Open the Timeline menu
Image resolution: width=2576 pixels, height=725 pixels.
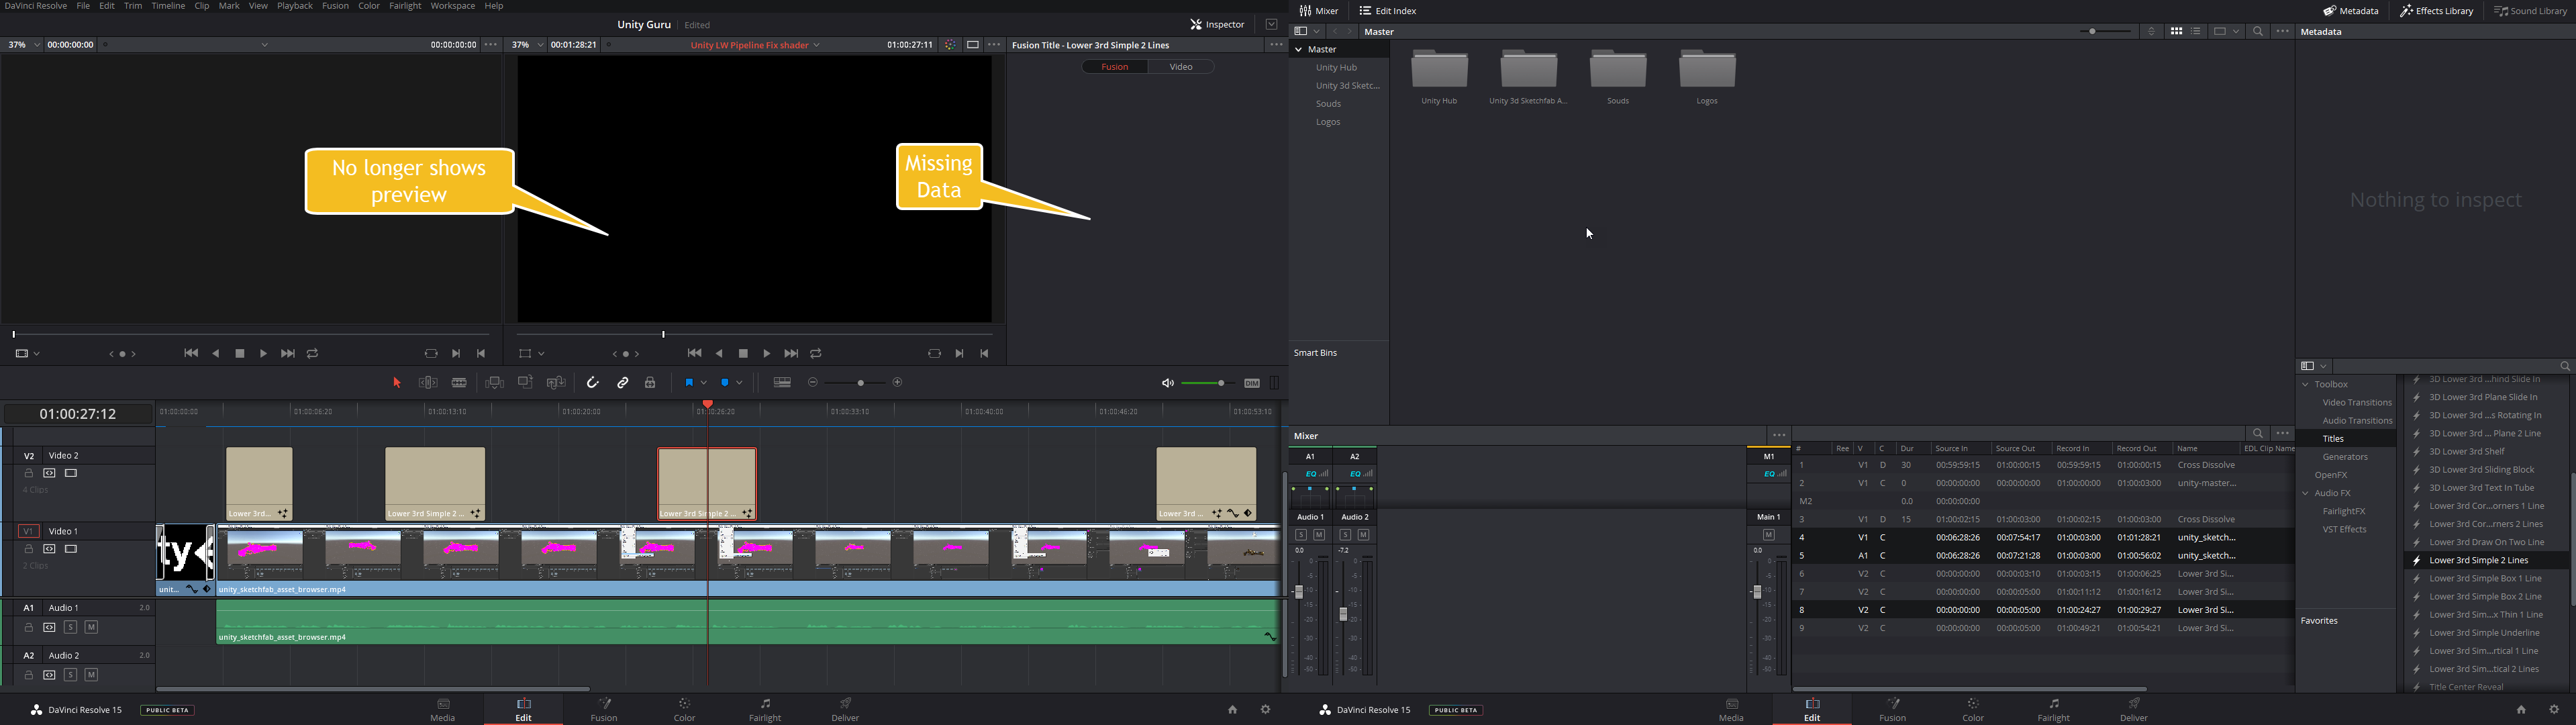click(168, 6)
